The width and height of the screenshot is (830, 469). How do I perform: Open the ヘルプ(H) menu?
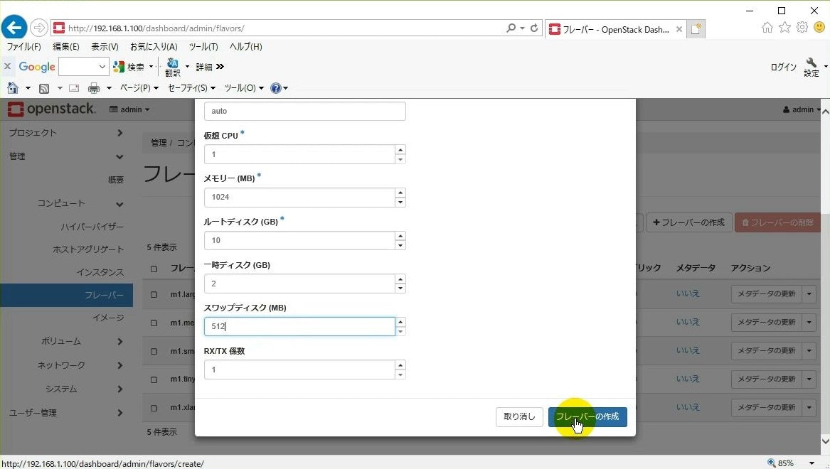pos(245,46)
